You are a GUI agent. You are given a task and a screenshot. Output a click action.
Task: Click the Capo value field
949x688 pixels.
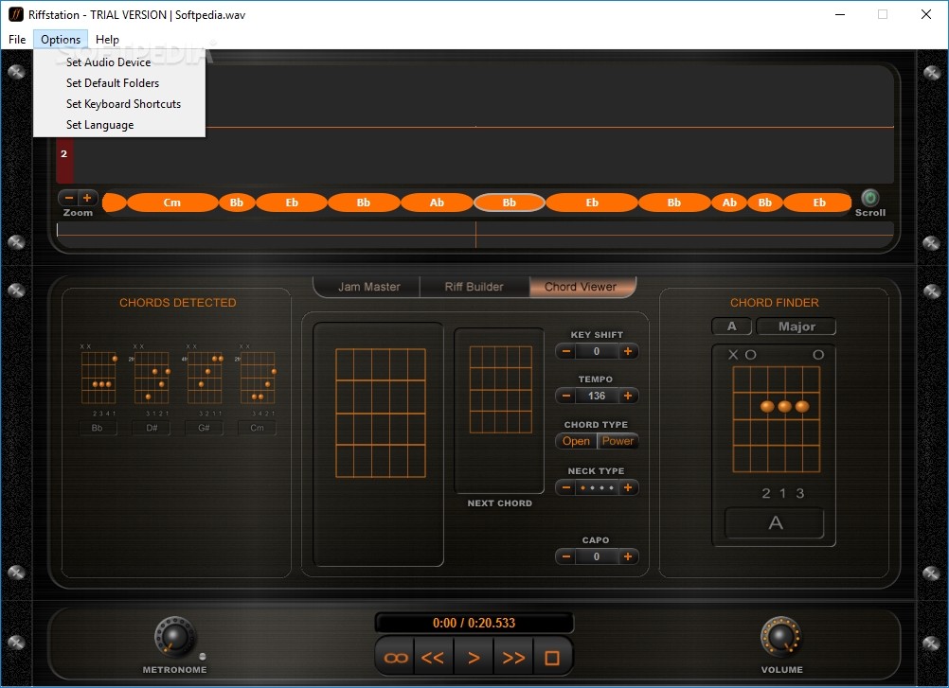(597, 556)
